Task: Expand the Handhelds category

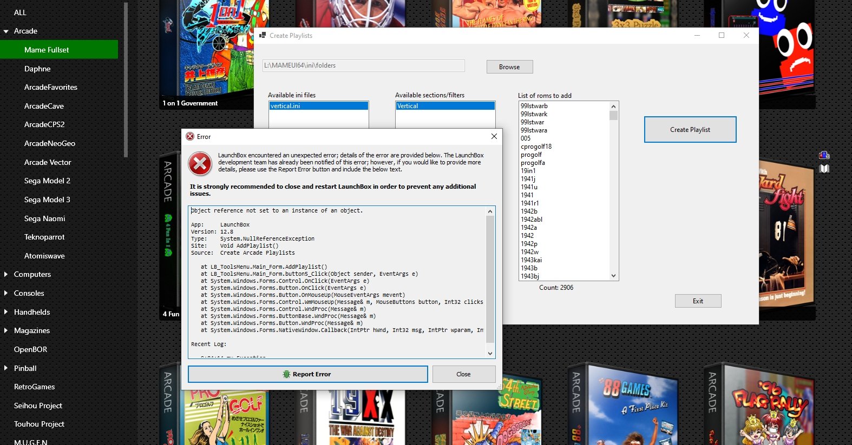Action: [6, 312]
